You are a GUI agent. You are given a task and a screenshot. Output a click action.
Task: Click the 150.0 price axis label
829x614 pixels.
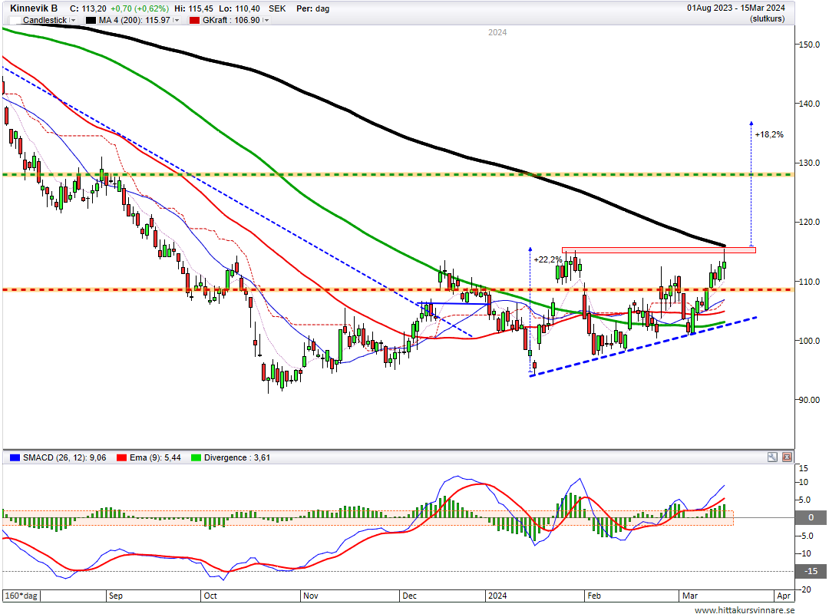[x=809, y=45]
